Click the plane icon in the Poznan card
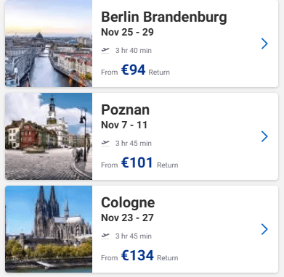Viewport: 284px width, 277px height. [105, 144]
